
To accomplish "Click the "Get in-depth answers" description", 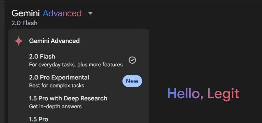I will tap(55, 106).
